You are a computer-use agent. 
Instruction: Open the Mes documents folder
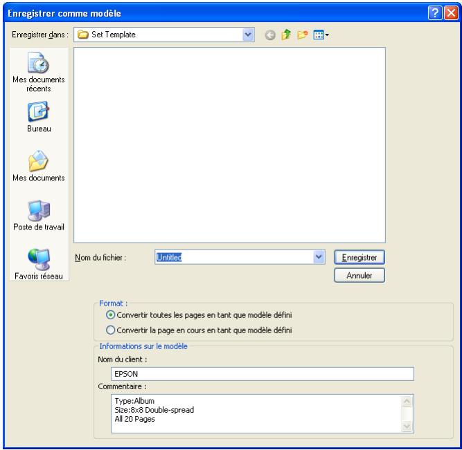39,166
